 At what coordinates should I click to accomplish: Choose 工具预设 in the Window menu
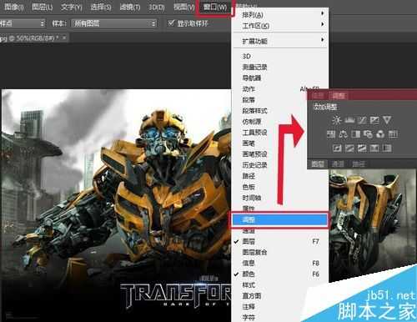click(x=269, y=133)
